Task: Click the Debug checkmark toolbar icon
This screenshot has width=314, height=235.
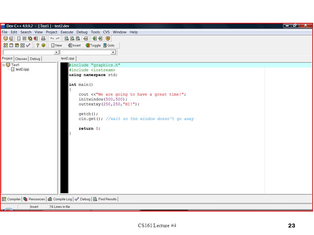Action: [28, 45]
